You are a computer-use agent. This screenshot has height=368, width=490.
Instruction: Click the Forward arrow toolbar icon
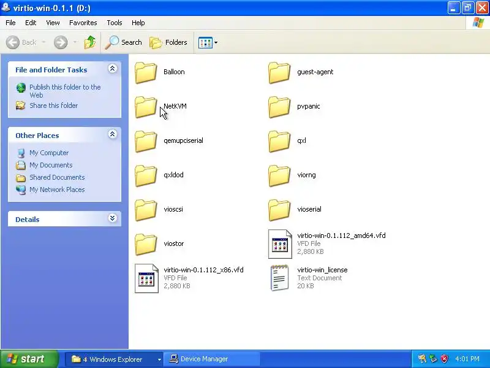[x=61, y=42]
